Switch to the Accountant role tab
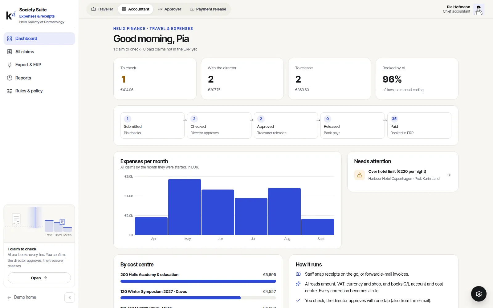This screenshot has width=493, height=308. click(x=136, y=9)
